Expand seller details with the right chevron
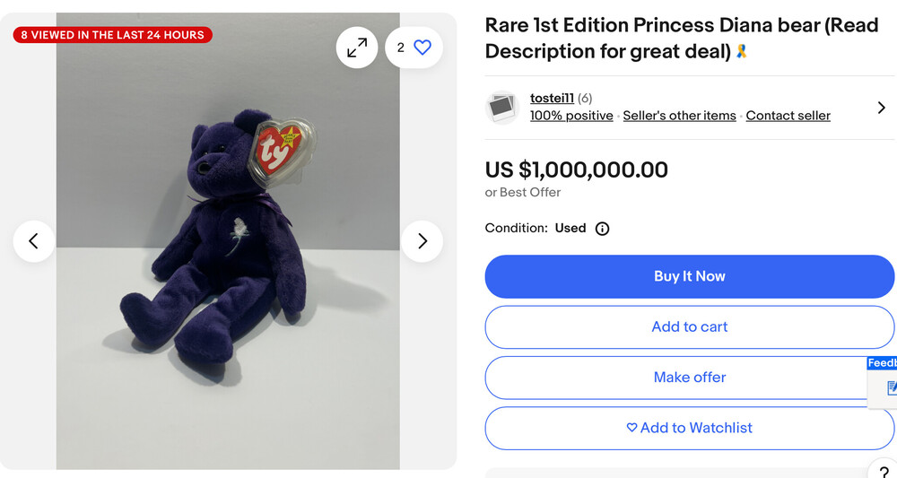The image size is (897, 478). (x=881, y=108)
